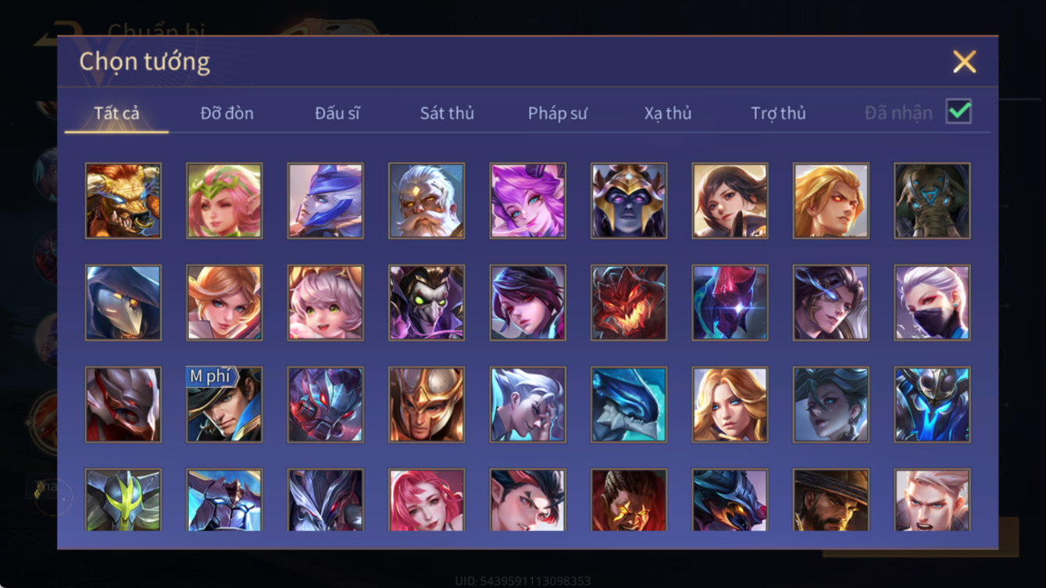Viewport: 1046px width, 588px height.
Task: Pick the golden helmet warrior hero
Action: (x=427, y=405)
